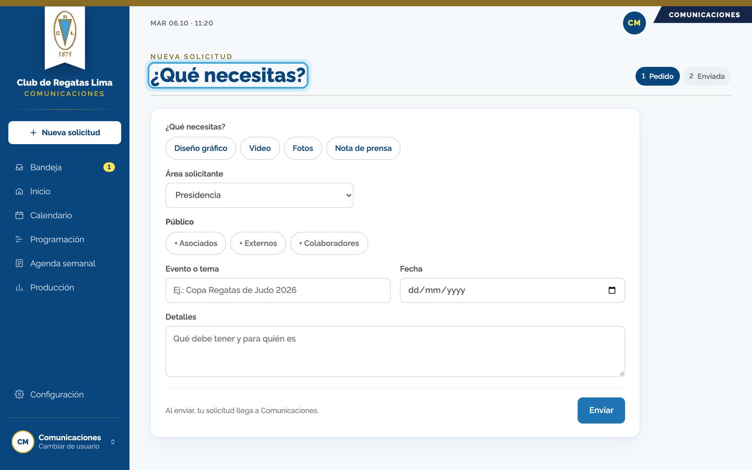Toggle the Video request type

pos(260,148)
